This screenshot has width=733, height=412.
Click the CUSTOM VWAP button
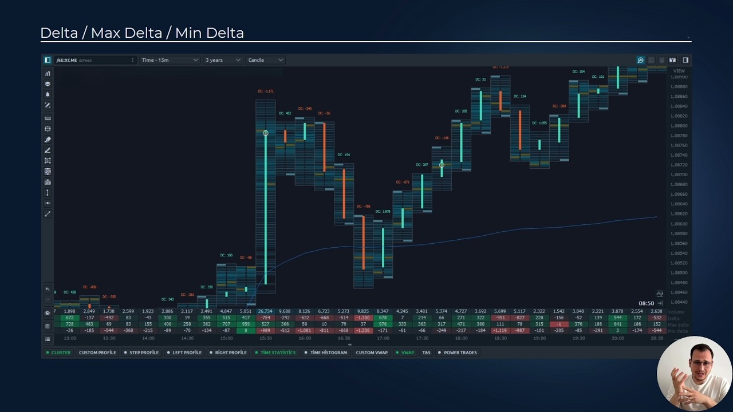(372, 352)
